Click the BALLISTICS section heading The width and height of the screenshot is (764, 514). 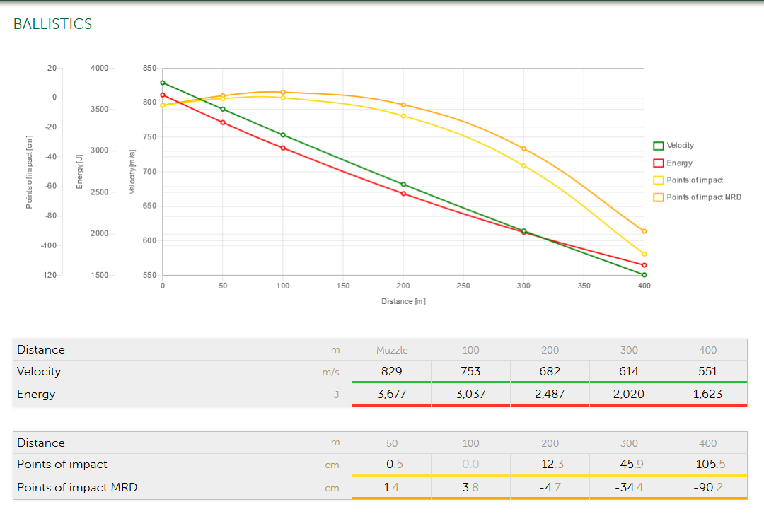(x=52, y=24)
